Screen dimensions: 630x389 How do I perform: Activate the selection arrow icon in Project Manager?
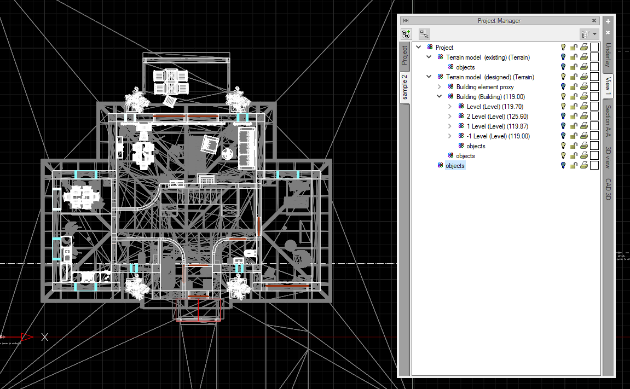click(424, 33)
